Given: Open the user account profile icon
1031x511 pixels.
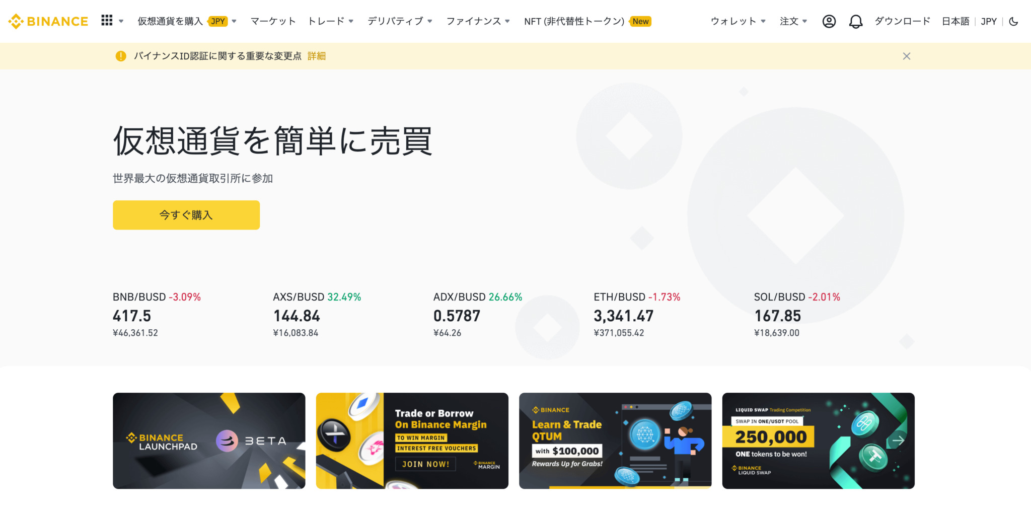Looking at the screenshot, I should pos(829,21).
